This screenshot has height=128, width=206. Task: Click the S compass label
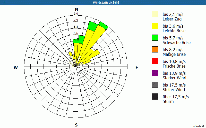click(x=76, y=125)
